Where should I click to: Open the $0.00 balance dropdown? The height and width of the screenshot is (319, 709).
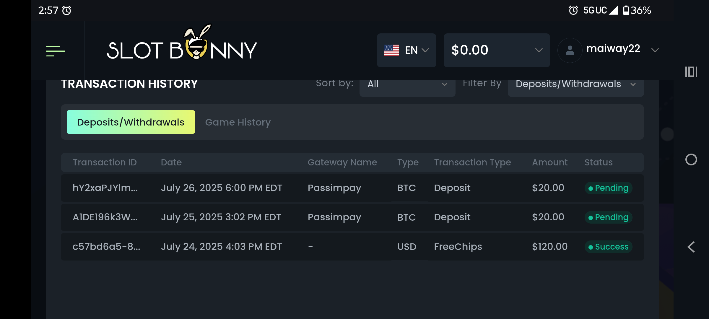coord(539,50)
